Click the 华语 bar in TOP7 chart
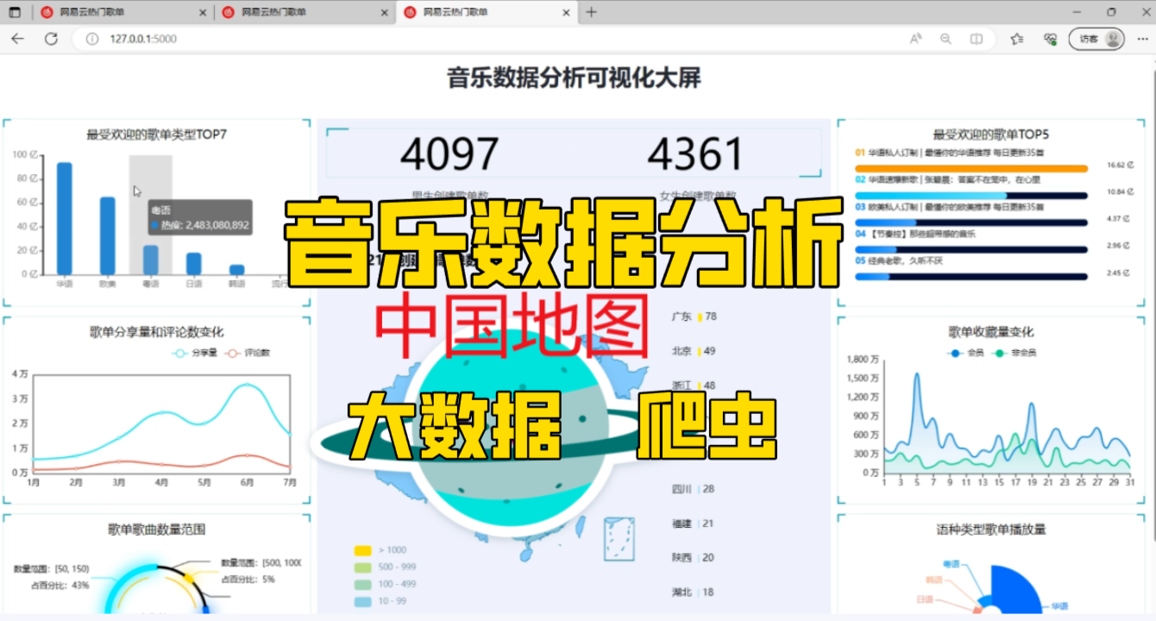Image resolution: width=1156 pixels, height=621 pixels. [65, 218]
